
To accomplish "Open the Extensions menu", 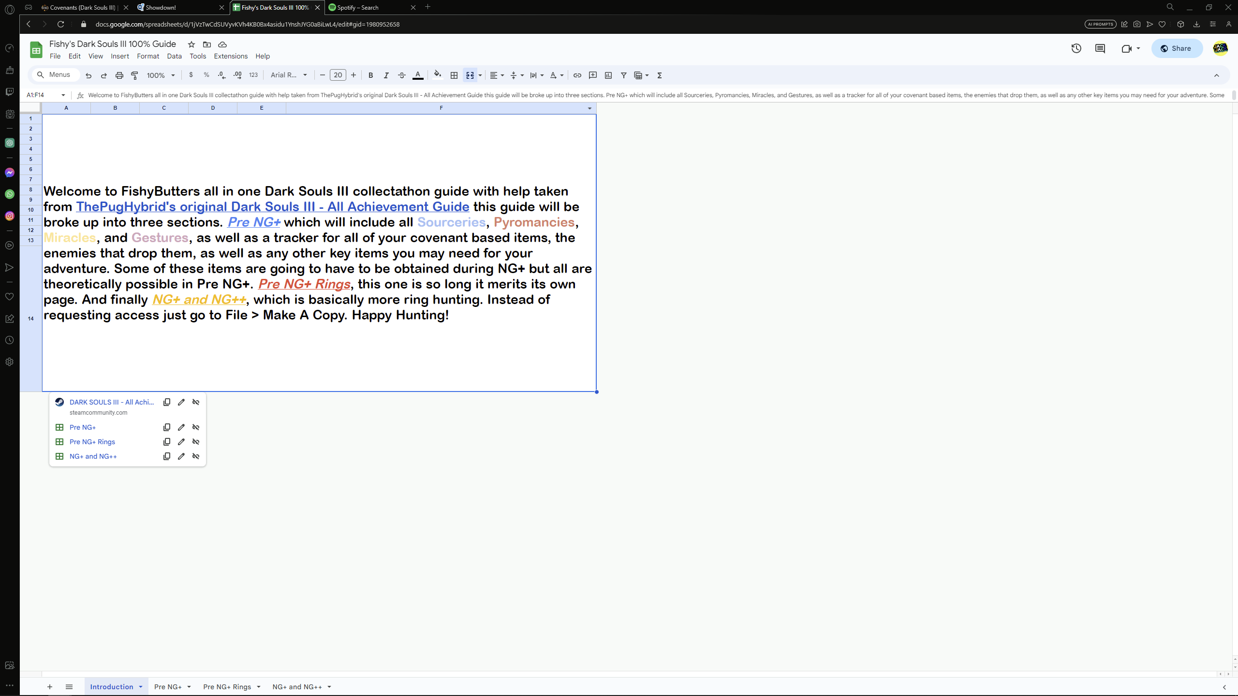I will pos(231,56).
